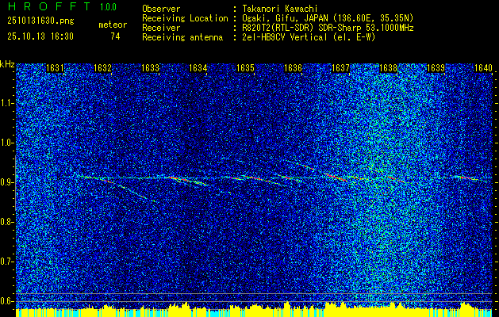The height and width of the screenshot is (317, 499).
Task: Click the HROFFT program title
Action: [x=49, y=6]
